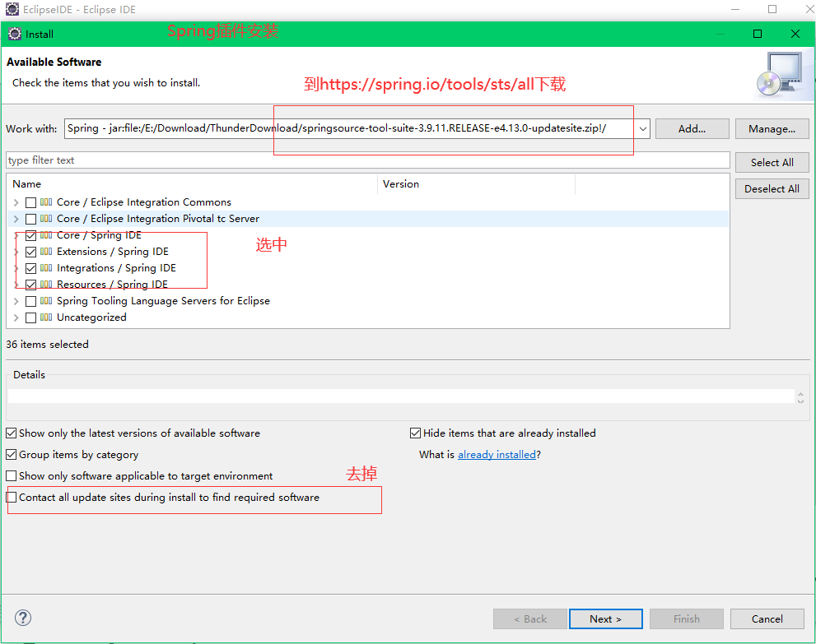Uncheck Integrations / Spring IDE checkbox
Image resolution: width=816 pixels, height=644 pixels.
[x=30, y=269]
